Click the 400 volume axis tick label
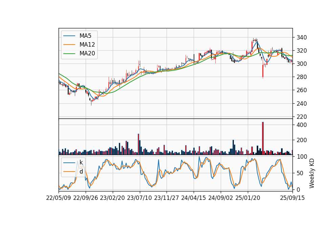 pyautogui.click(x=302, y=125)
